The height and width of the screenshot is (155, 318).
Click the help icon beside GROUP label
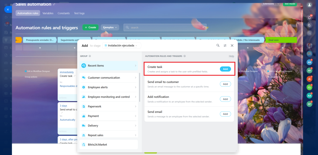pos(90,56)
